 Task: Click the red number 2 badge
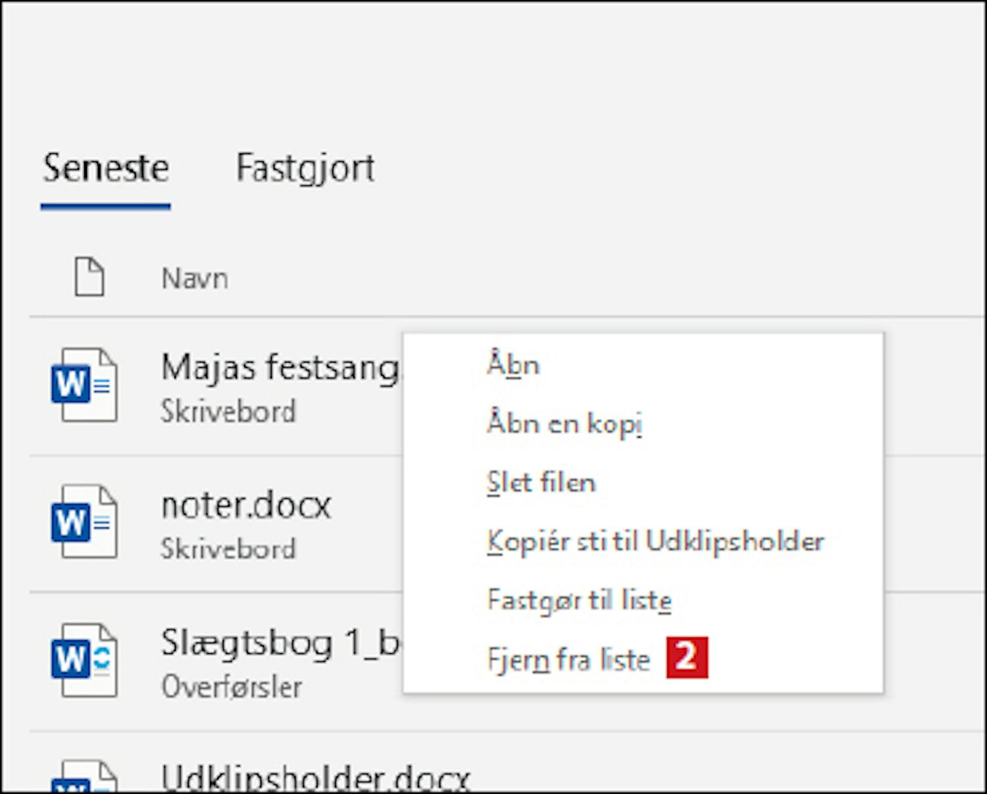[x=686, y=657]
